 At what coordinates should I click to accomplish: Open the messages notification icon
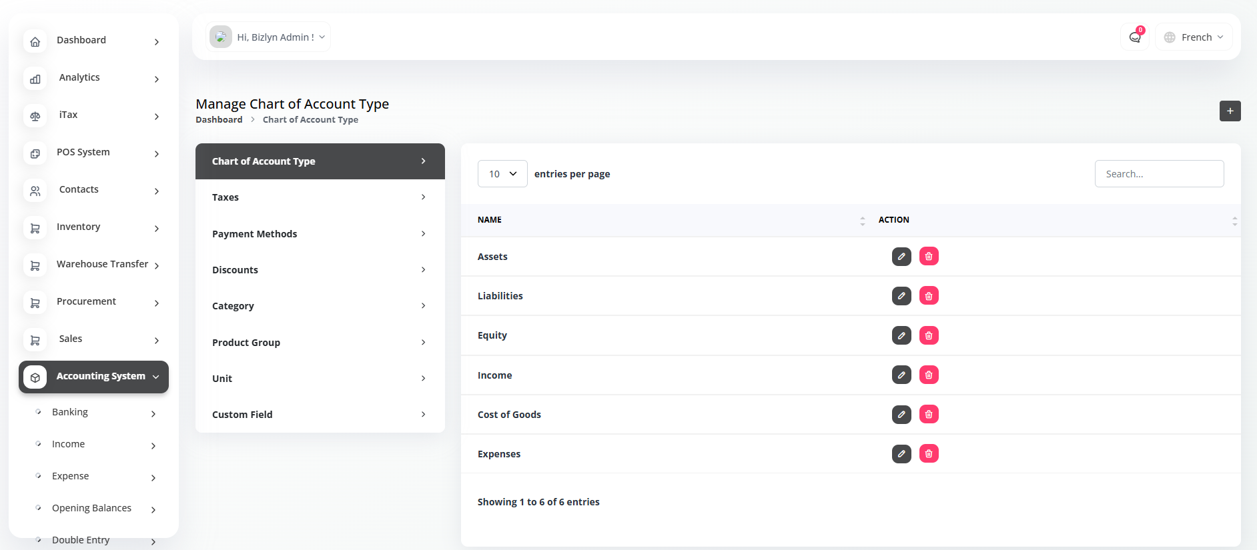pos(1135,37)
